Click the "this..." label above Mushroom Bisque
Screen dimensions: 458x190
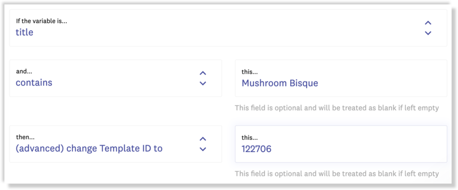click(250, 72)
